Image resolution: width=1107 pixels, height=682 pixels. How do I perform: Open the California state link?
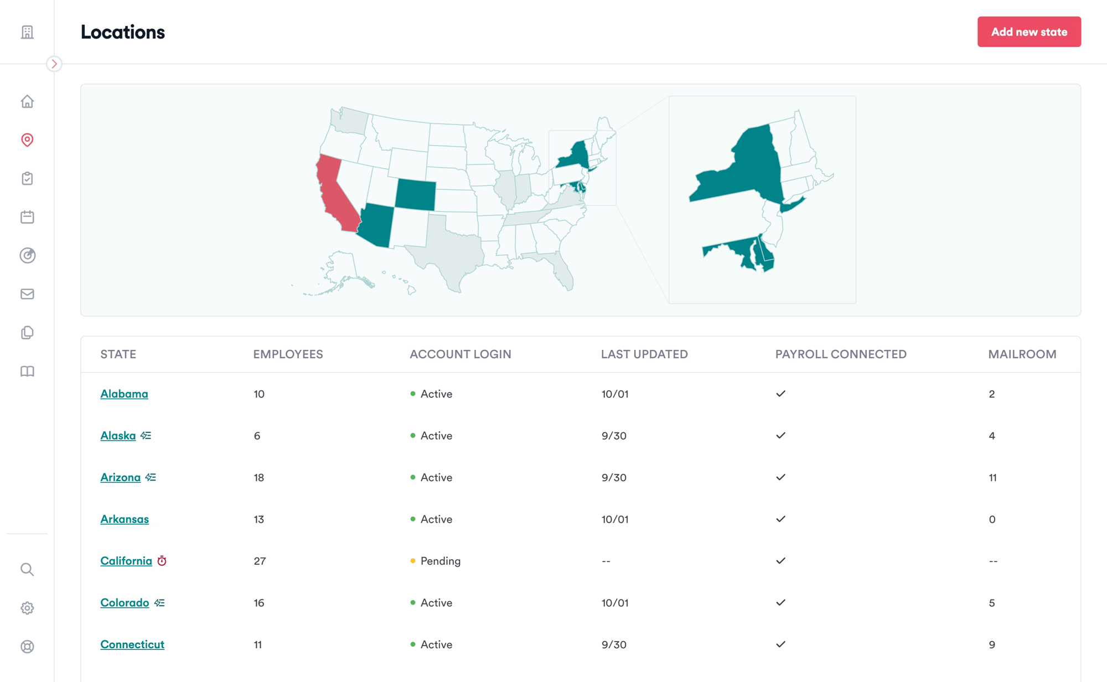point(126,561)
